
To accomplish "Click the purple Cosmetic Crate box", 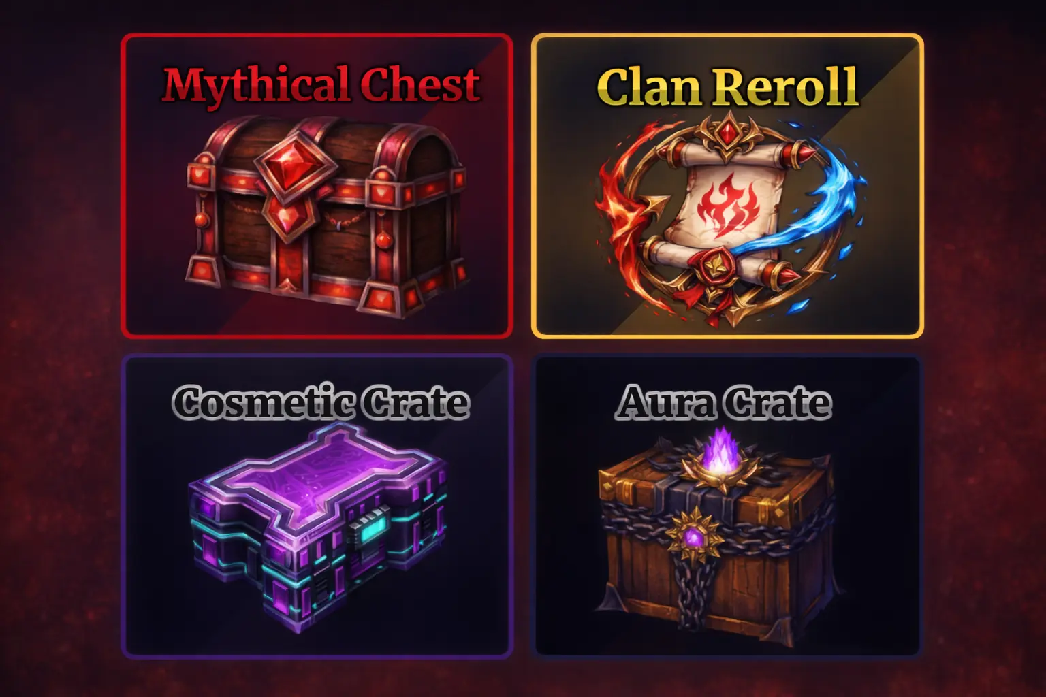I will [318, 528].
